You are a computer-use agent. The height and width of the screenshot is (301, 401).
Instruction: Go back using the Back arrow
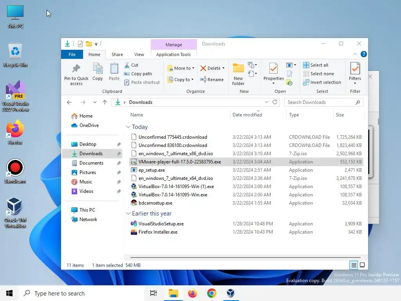click(x=69, y=102)
